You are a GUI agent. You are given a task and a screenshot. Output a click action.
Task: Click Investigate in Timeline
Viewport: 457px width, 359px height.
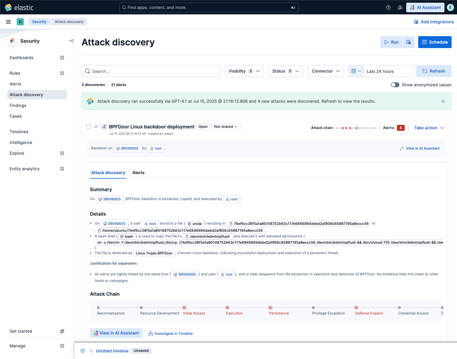pos(171,334)
